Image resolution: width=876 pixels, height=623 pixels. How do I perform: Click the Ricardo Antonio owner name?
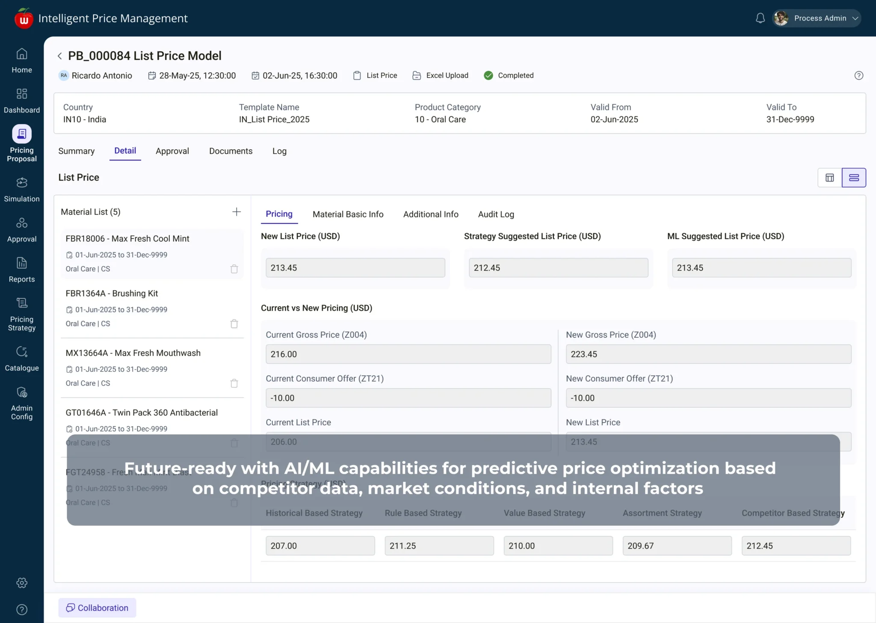[102, 76]
